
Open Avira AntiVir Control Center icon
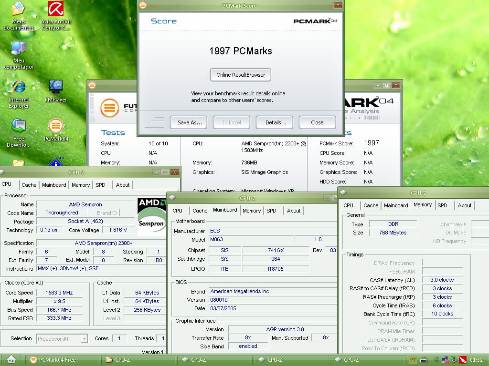coord(56,16)
